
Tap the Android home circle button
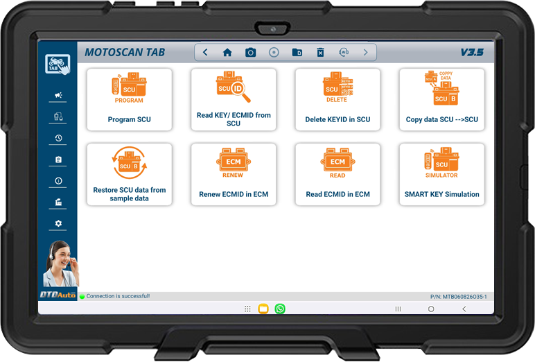431,309
